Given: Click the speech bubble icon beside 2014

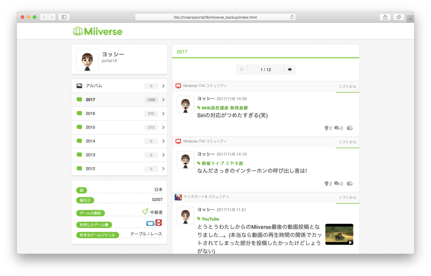Looking at the screenshot, I should (x=79, y=141).
